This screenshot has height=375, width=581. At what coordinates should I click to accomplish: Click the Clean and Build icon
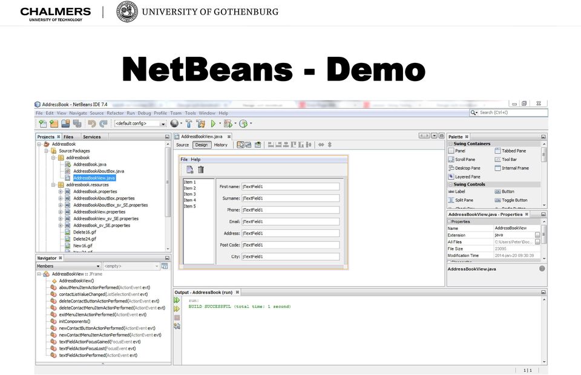click(201, 123)
